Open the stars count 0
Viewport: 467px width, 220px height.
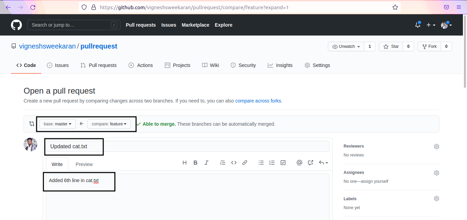pos(408,46)
